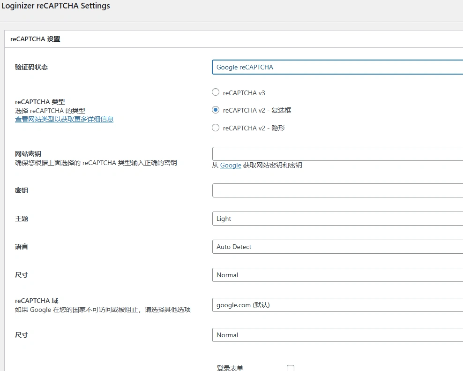This screenshot has height=371, width=463.
Task: Select reCAPTCHA v2 - 隐形 mode
Action: tap(216, 128)
